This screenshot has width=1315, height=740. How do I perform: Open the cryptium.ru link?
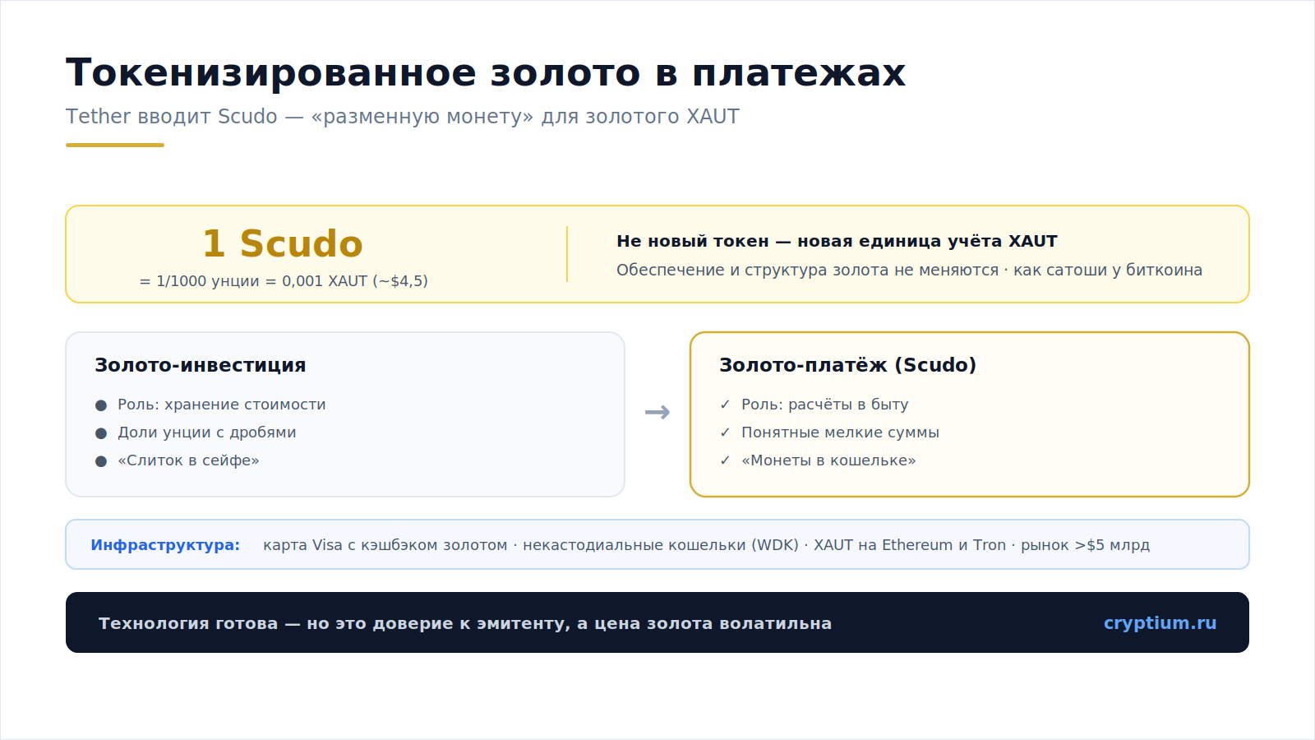pos(1160,623)
